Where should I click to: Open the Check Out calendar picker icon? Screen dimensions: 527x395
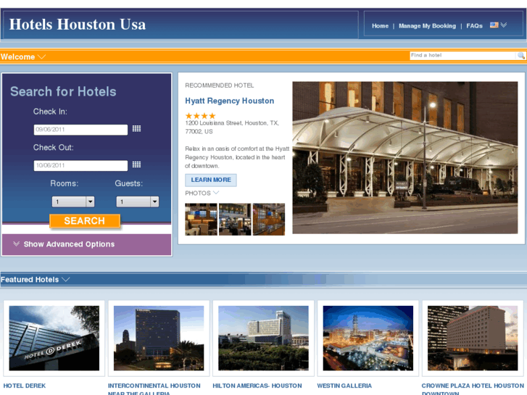(136, 165)
